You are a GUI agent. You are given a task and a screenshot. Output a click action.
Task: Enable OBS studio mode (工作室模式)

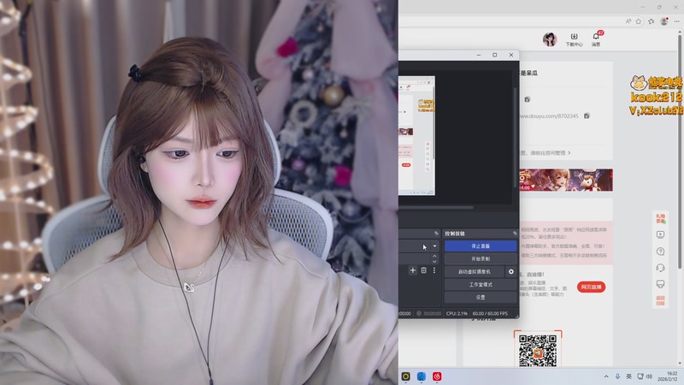481,285
